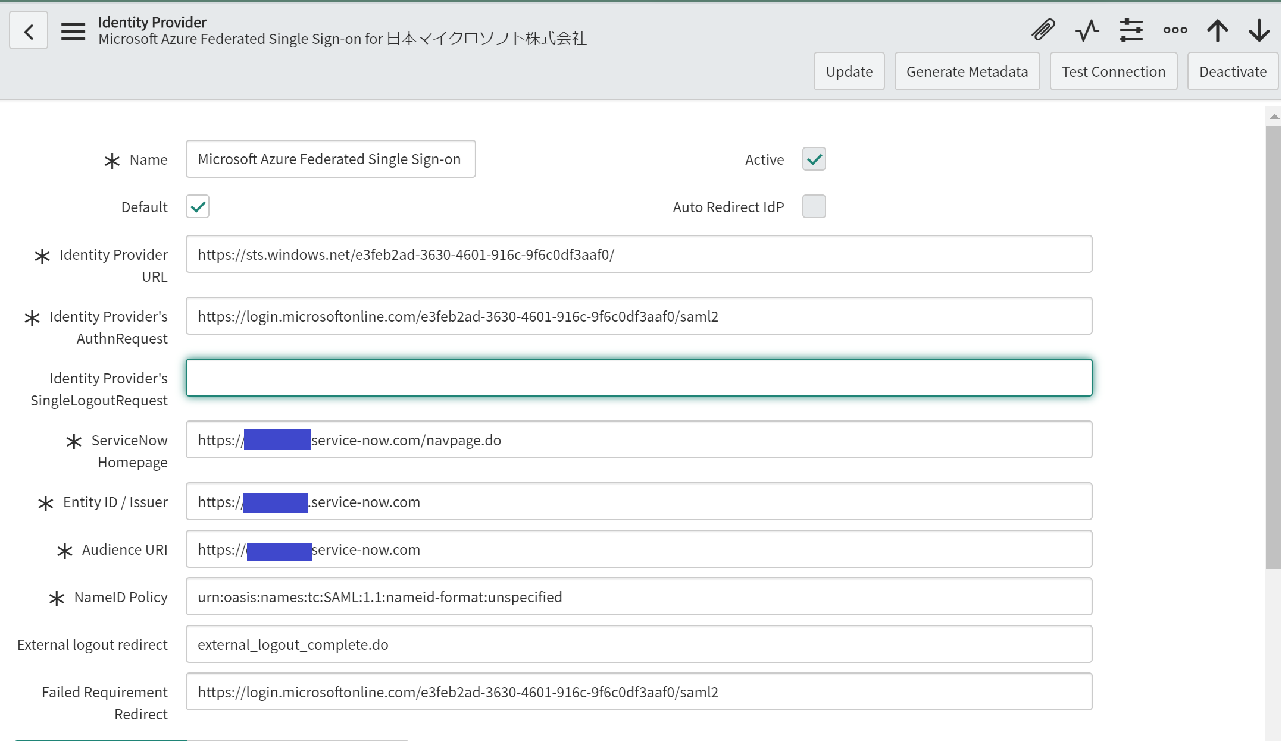The width and height of the screenshot is (1282, 742).
Task: Enable the Auto Redirect IdP checkbox
Action: pyautogui.click(x=814, y=207)
